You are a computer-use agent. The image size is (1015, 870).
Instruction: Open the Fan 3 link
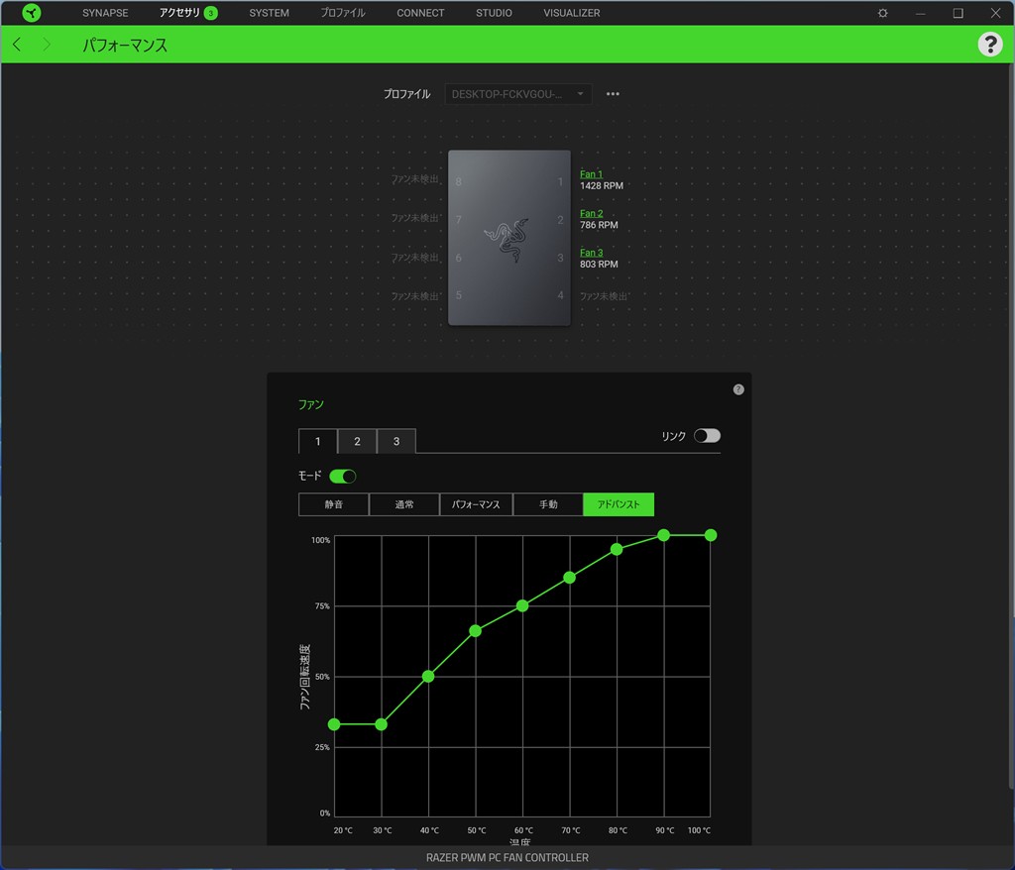[591, 253]
